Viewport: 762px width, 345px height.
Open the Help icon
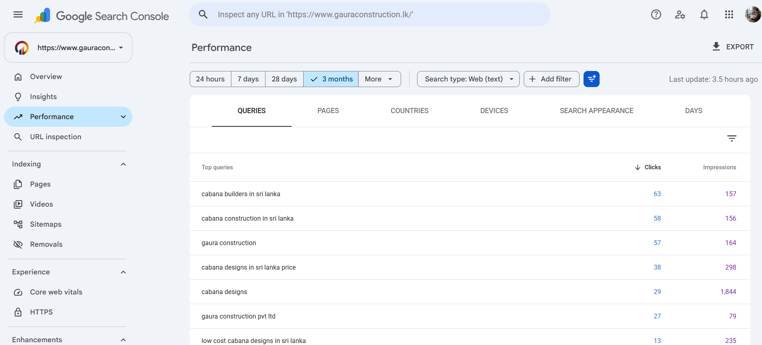(x=656, y=15)
